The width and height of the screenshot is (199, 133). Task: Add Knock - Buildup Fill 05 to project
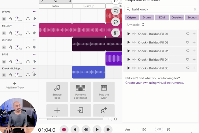click(x=194, y=68)
